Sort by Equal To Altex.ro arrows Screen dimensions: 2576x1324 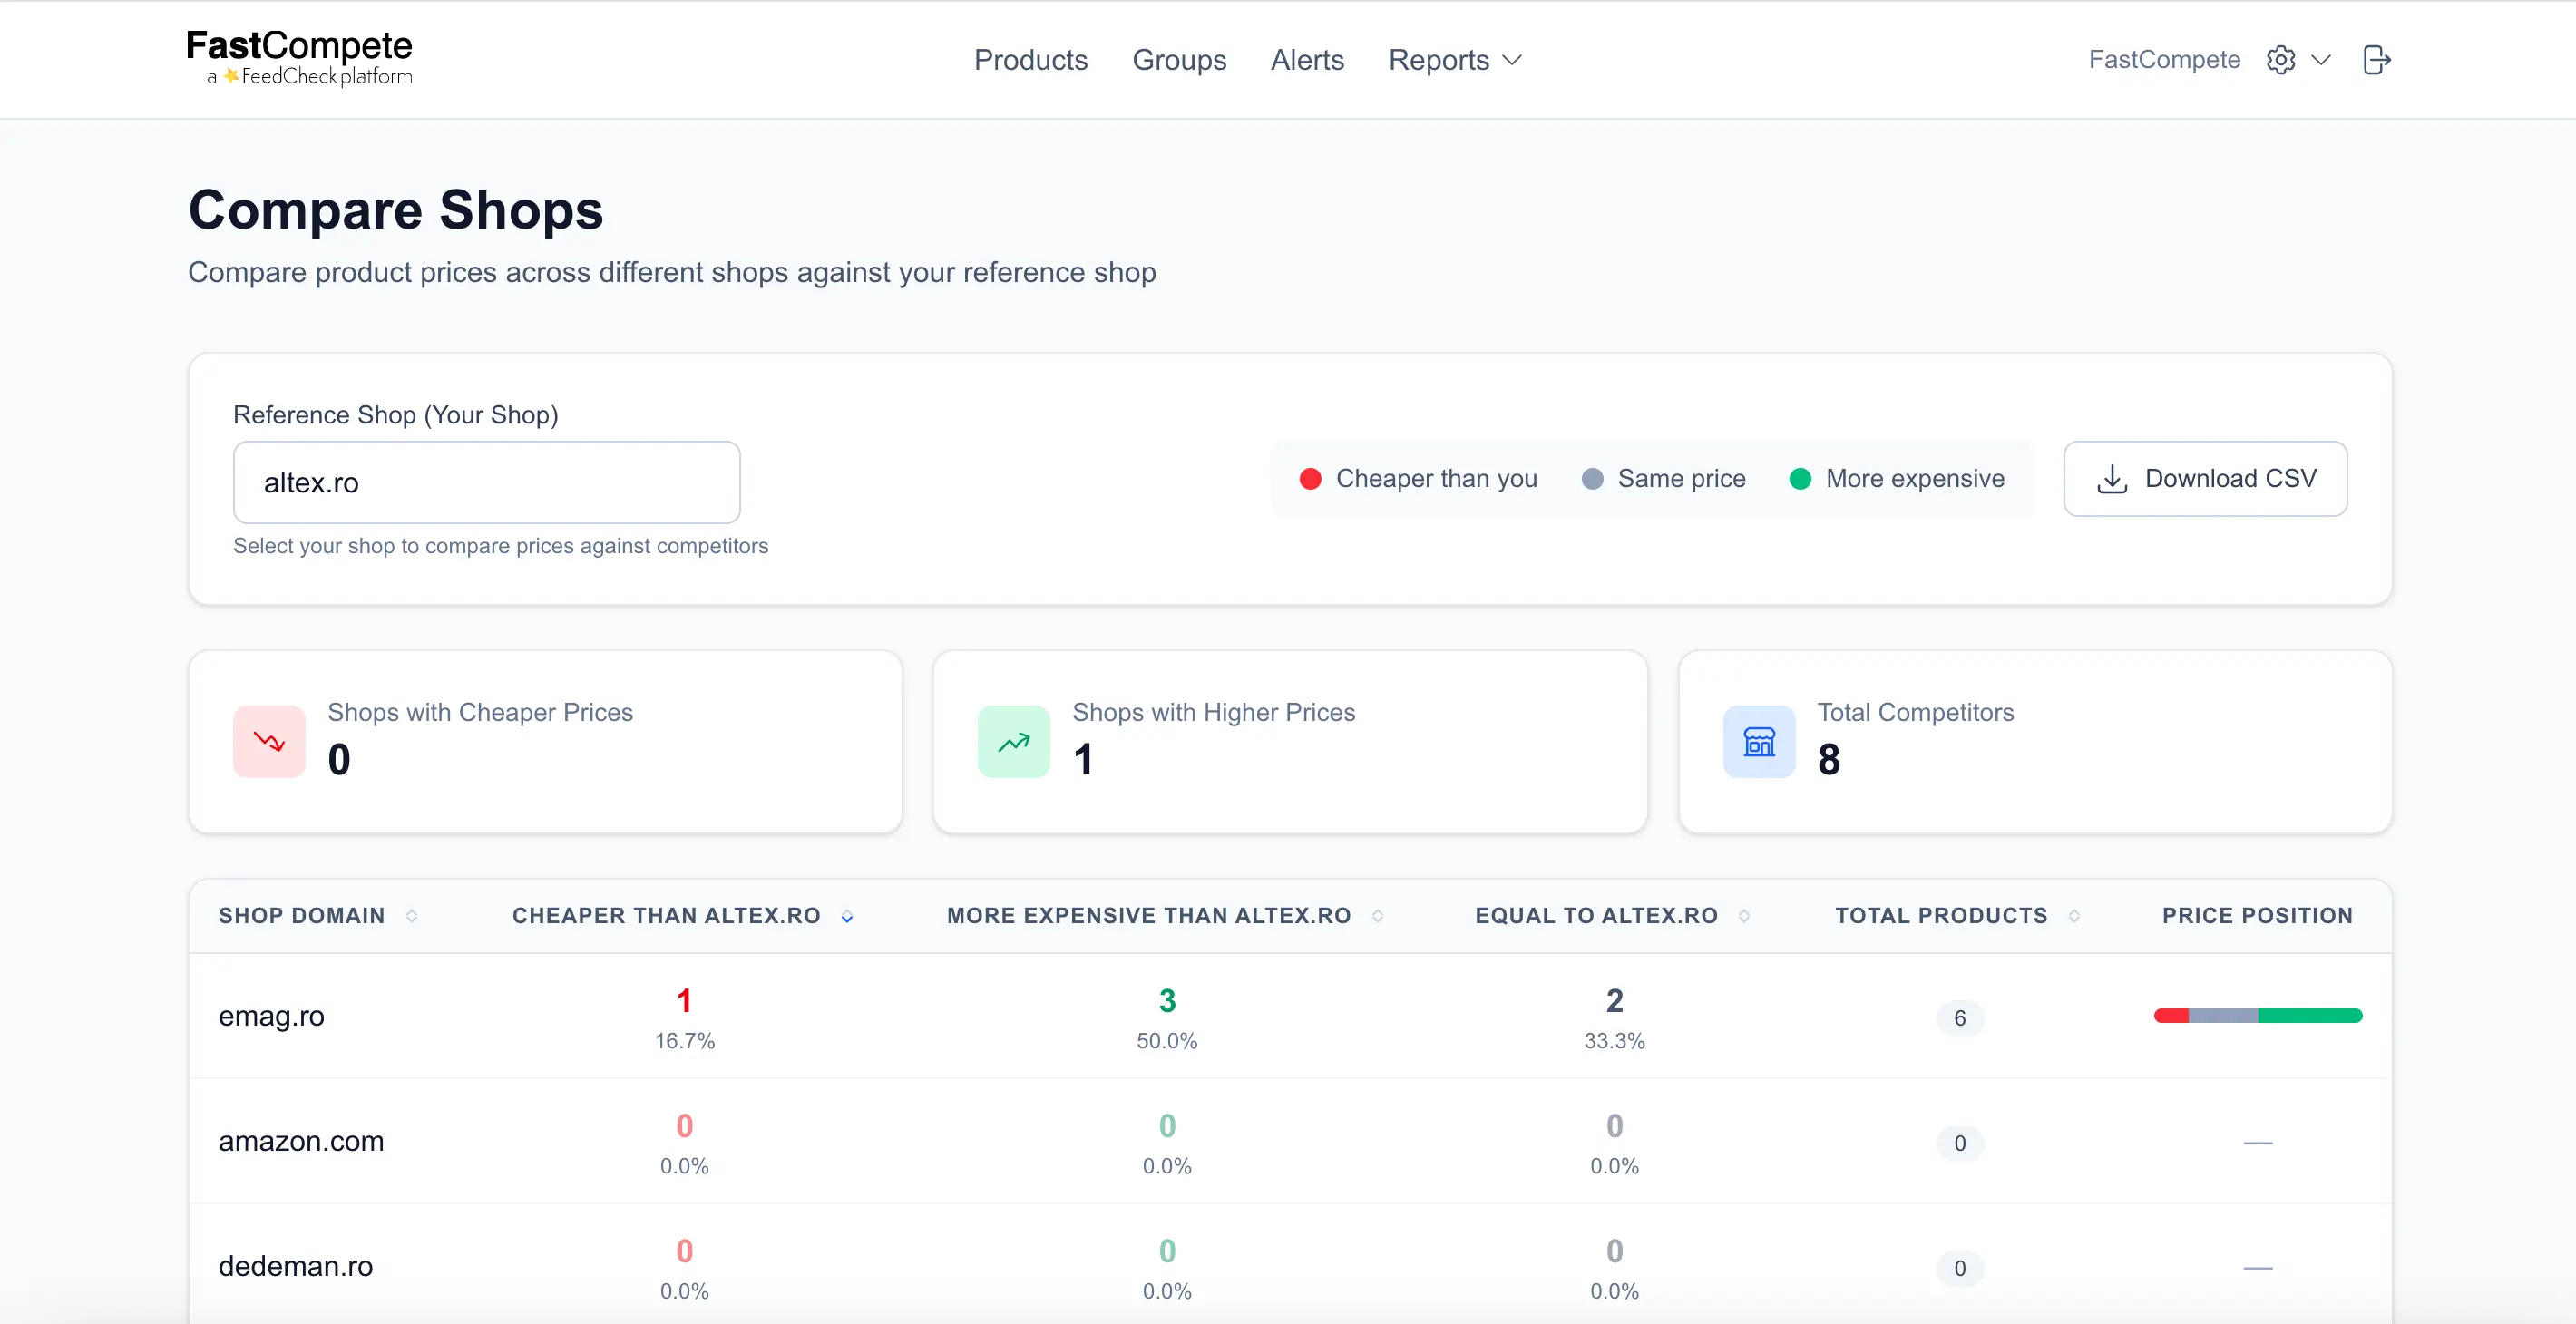pyautogui.click(x=1744, y=916)
